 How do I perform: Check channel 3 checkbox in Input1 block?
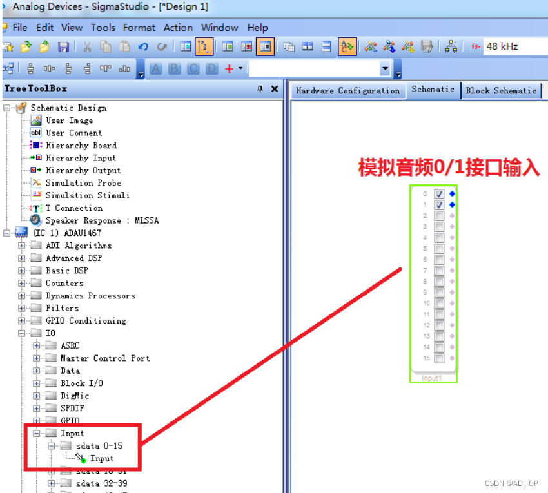click(439, 227)
